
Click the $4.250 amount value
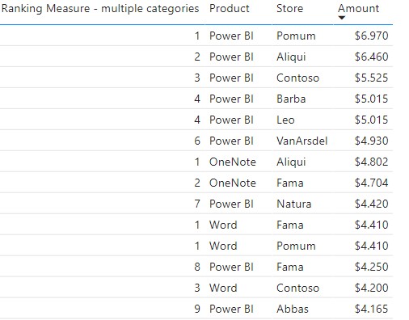click(371, 267)
